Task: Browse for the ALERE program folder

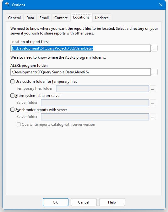Action: pyautogui.click(x=154, y=72)
